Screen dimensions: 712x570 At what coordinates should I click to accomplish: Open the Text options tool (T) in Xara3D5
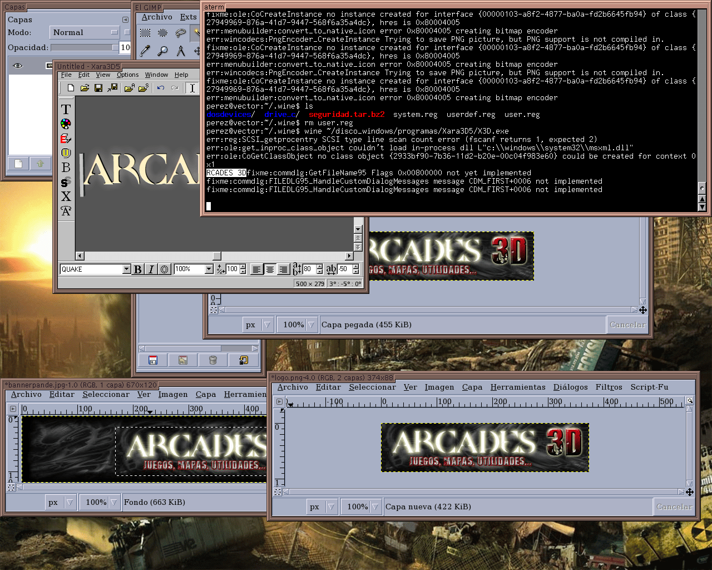point(66,109)
